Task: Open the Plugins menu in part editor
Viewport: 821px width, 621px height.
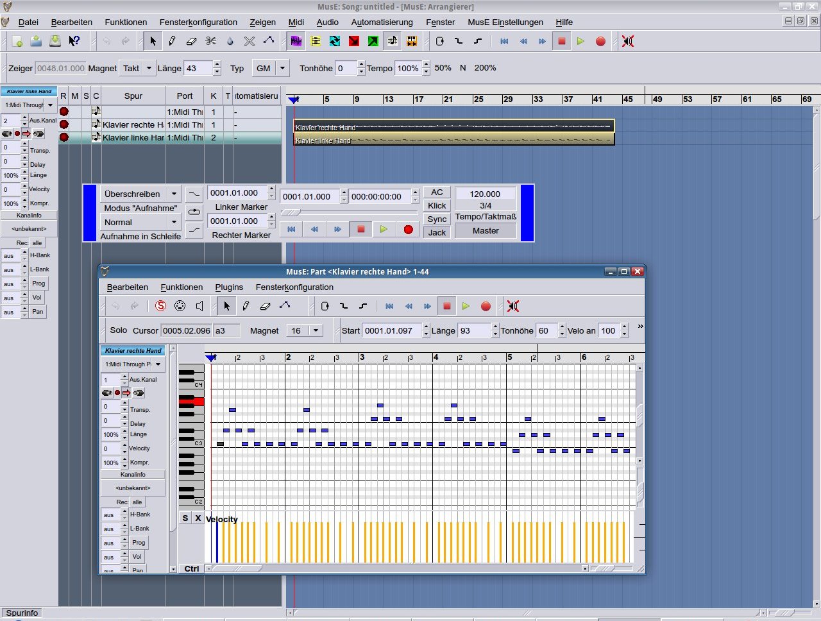Action: pyautogui.click(x=229, y=287)
